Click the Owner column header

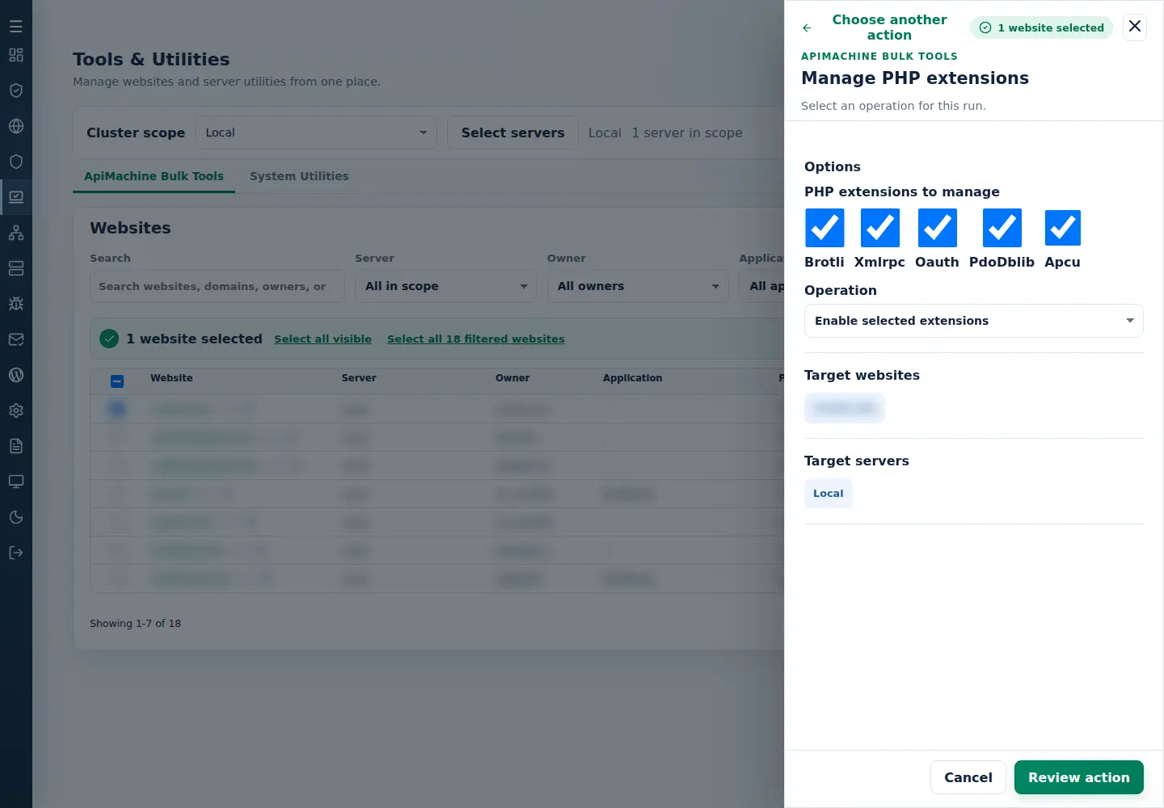coord(512,378)
